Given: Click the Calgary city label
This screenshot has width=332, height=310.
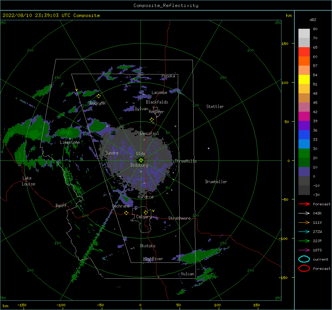Looking at the screenshot, I should tap(144, 217).
